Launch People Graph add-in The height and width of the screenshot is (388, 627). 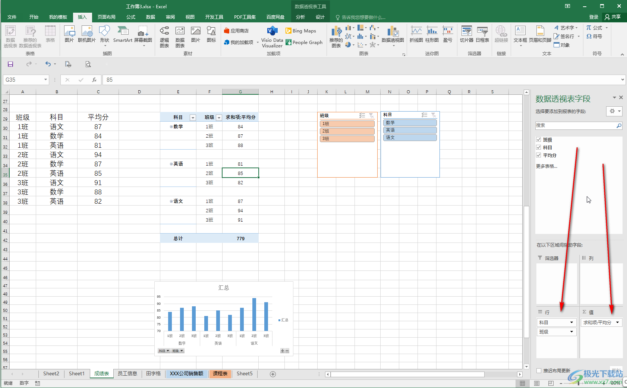pyautogui.click(x=304, y=43)
